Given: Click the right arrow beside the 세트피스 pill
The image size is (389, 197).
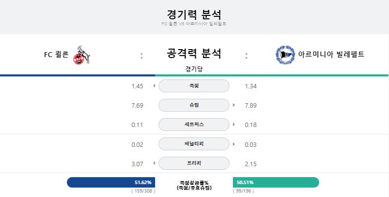Looking at the screenshot, I should (234, 124).
